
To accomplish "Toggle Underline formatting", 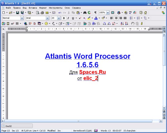I will click(x=73, y=18).
